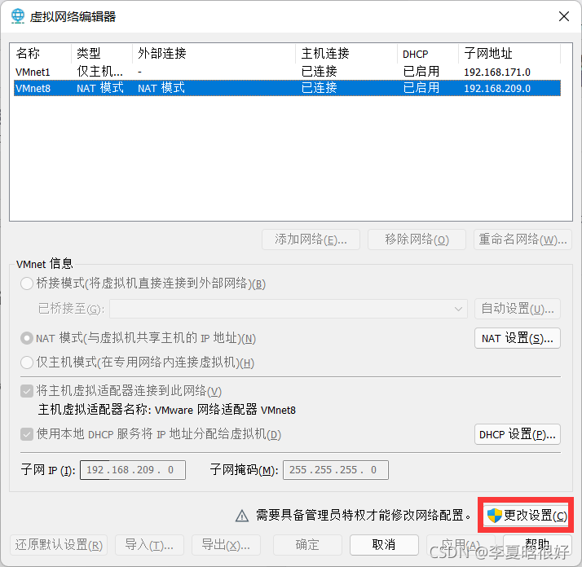
Task: Click VMnet8 DHCP 已启用 cell
Action: click(421, 88)
